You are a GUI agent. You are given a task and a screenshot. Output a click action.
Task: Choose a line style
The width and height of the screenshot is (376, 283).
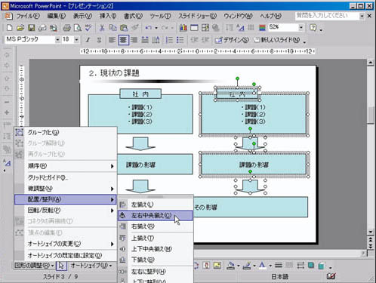(279, 266)
